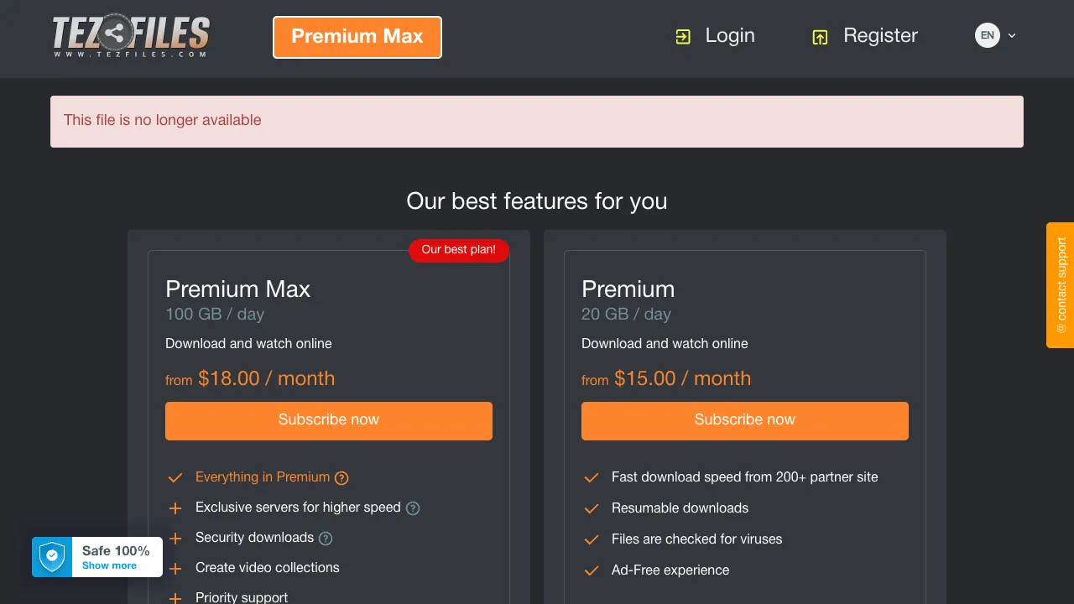Expand the language dropdown chevron
The height and width of the screenshot is (604, 1074).
[1012, 35]
